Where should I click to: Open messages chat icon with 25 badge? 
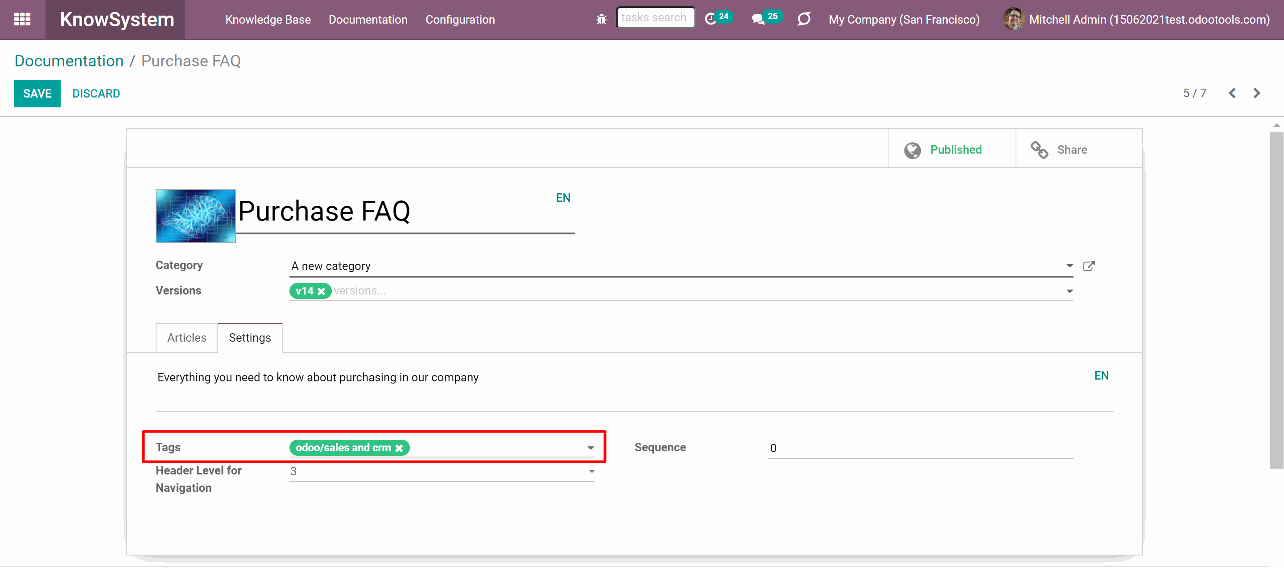[x=767, y=18]
